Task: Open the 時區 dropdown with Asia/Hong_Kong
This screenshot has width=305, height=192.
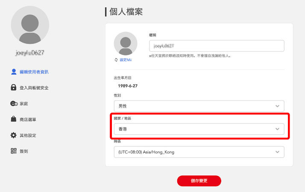Action: (x=199, y=152)
